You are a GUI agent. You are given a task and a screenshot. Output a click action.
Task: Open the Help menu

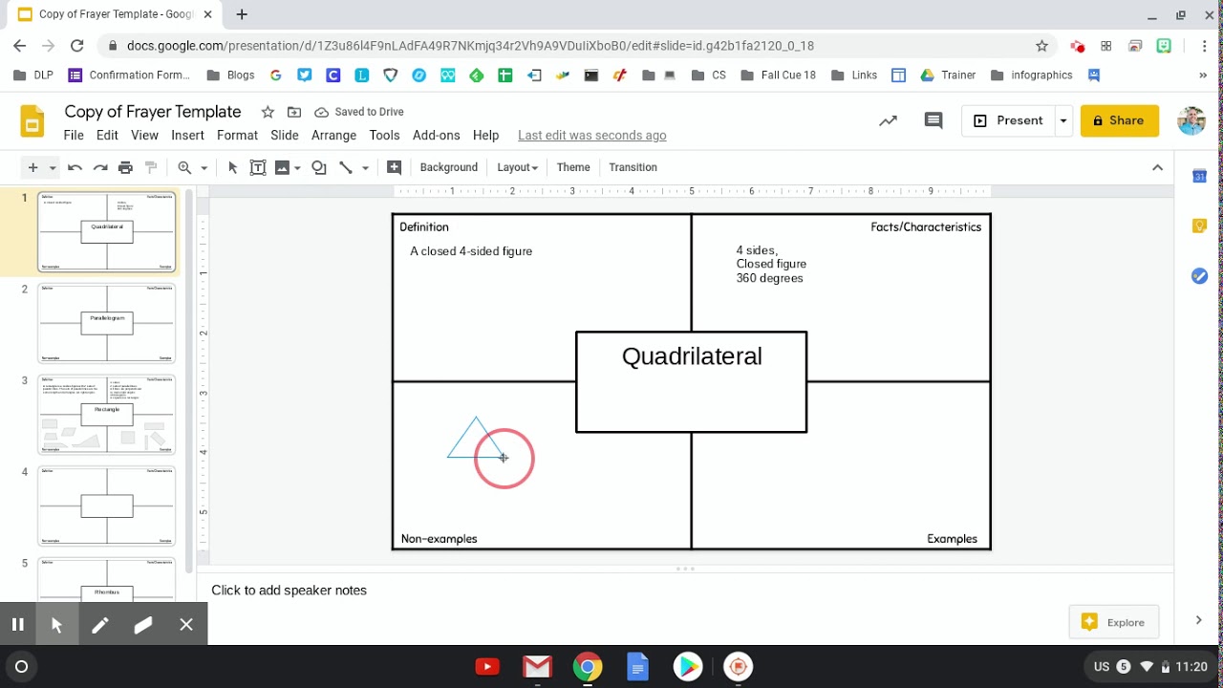click(485, 136)
